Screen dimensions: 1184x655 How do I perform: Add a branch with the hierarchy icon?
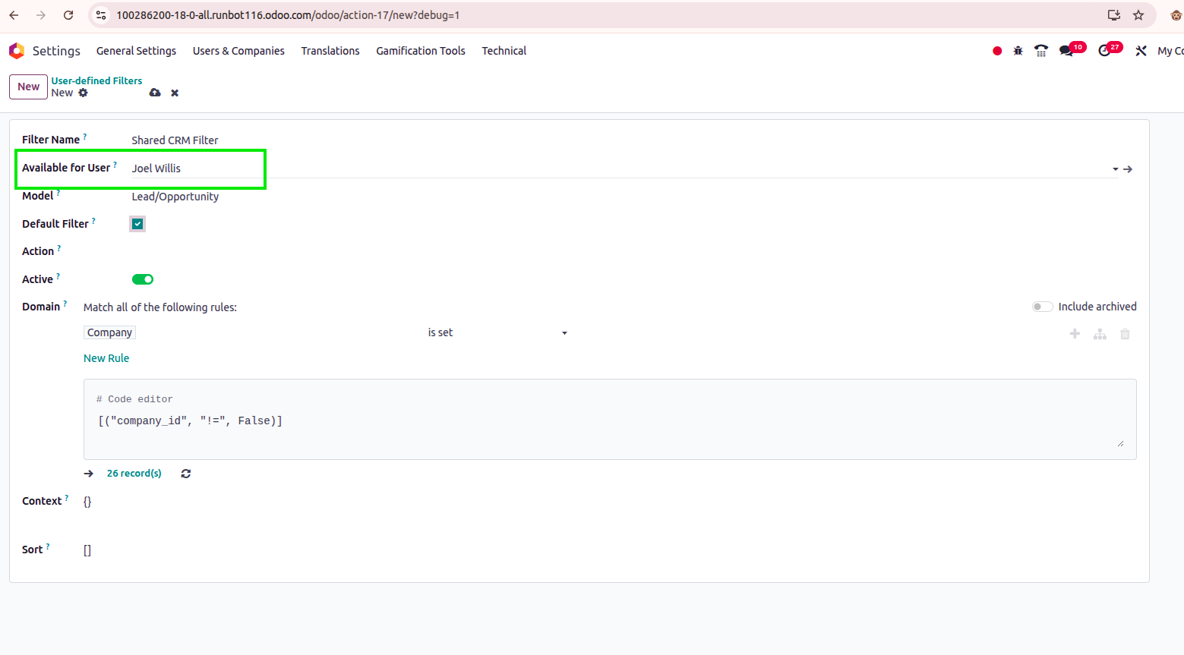(x=1100, y=334)
